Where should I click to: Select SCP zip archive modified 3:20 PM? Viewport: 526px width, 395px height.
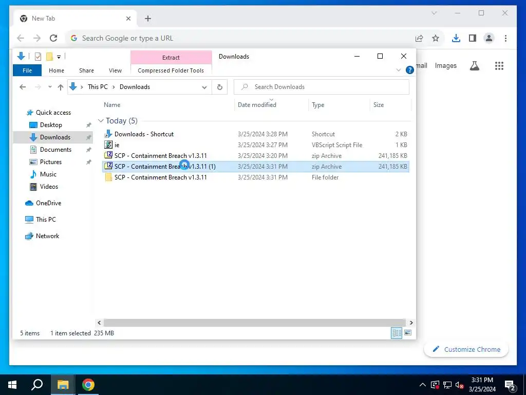tap(255, 155)
